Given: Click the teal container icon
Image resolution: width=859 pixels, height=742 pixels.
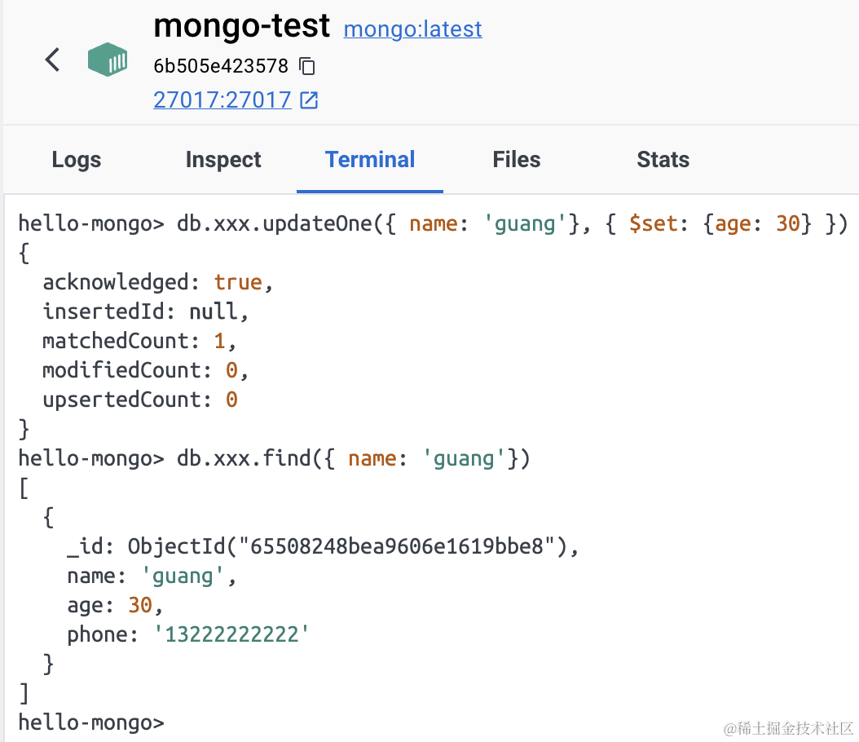Looking at the screenshot, I should tap(108, 60).
